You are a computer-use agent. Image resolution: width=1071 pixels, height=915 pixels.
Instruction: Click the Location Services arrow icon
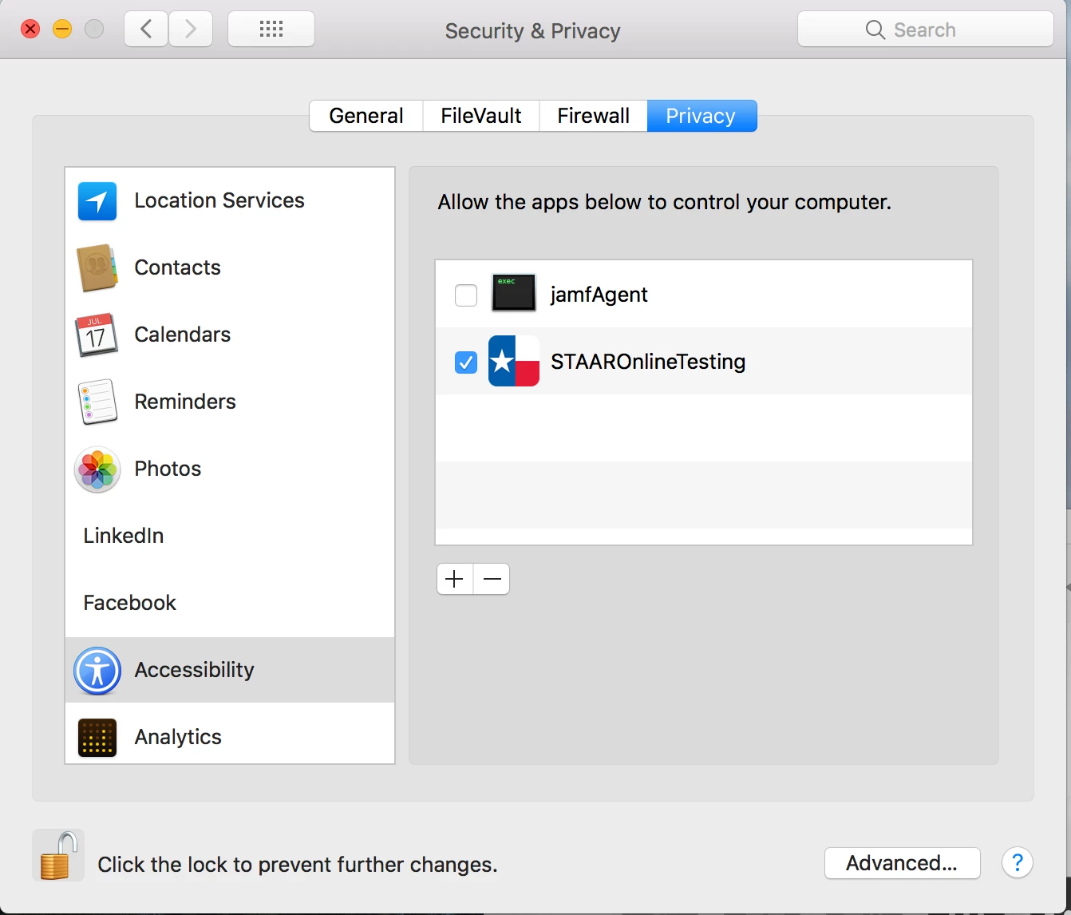pos(97,201)
